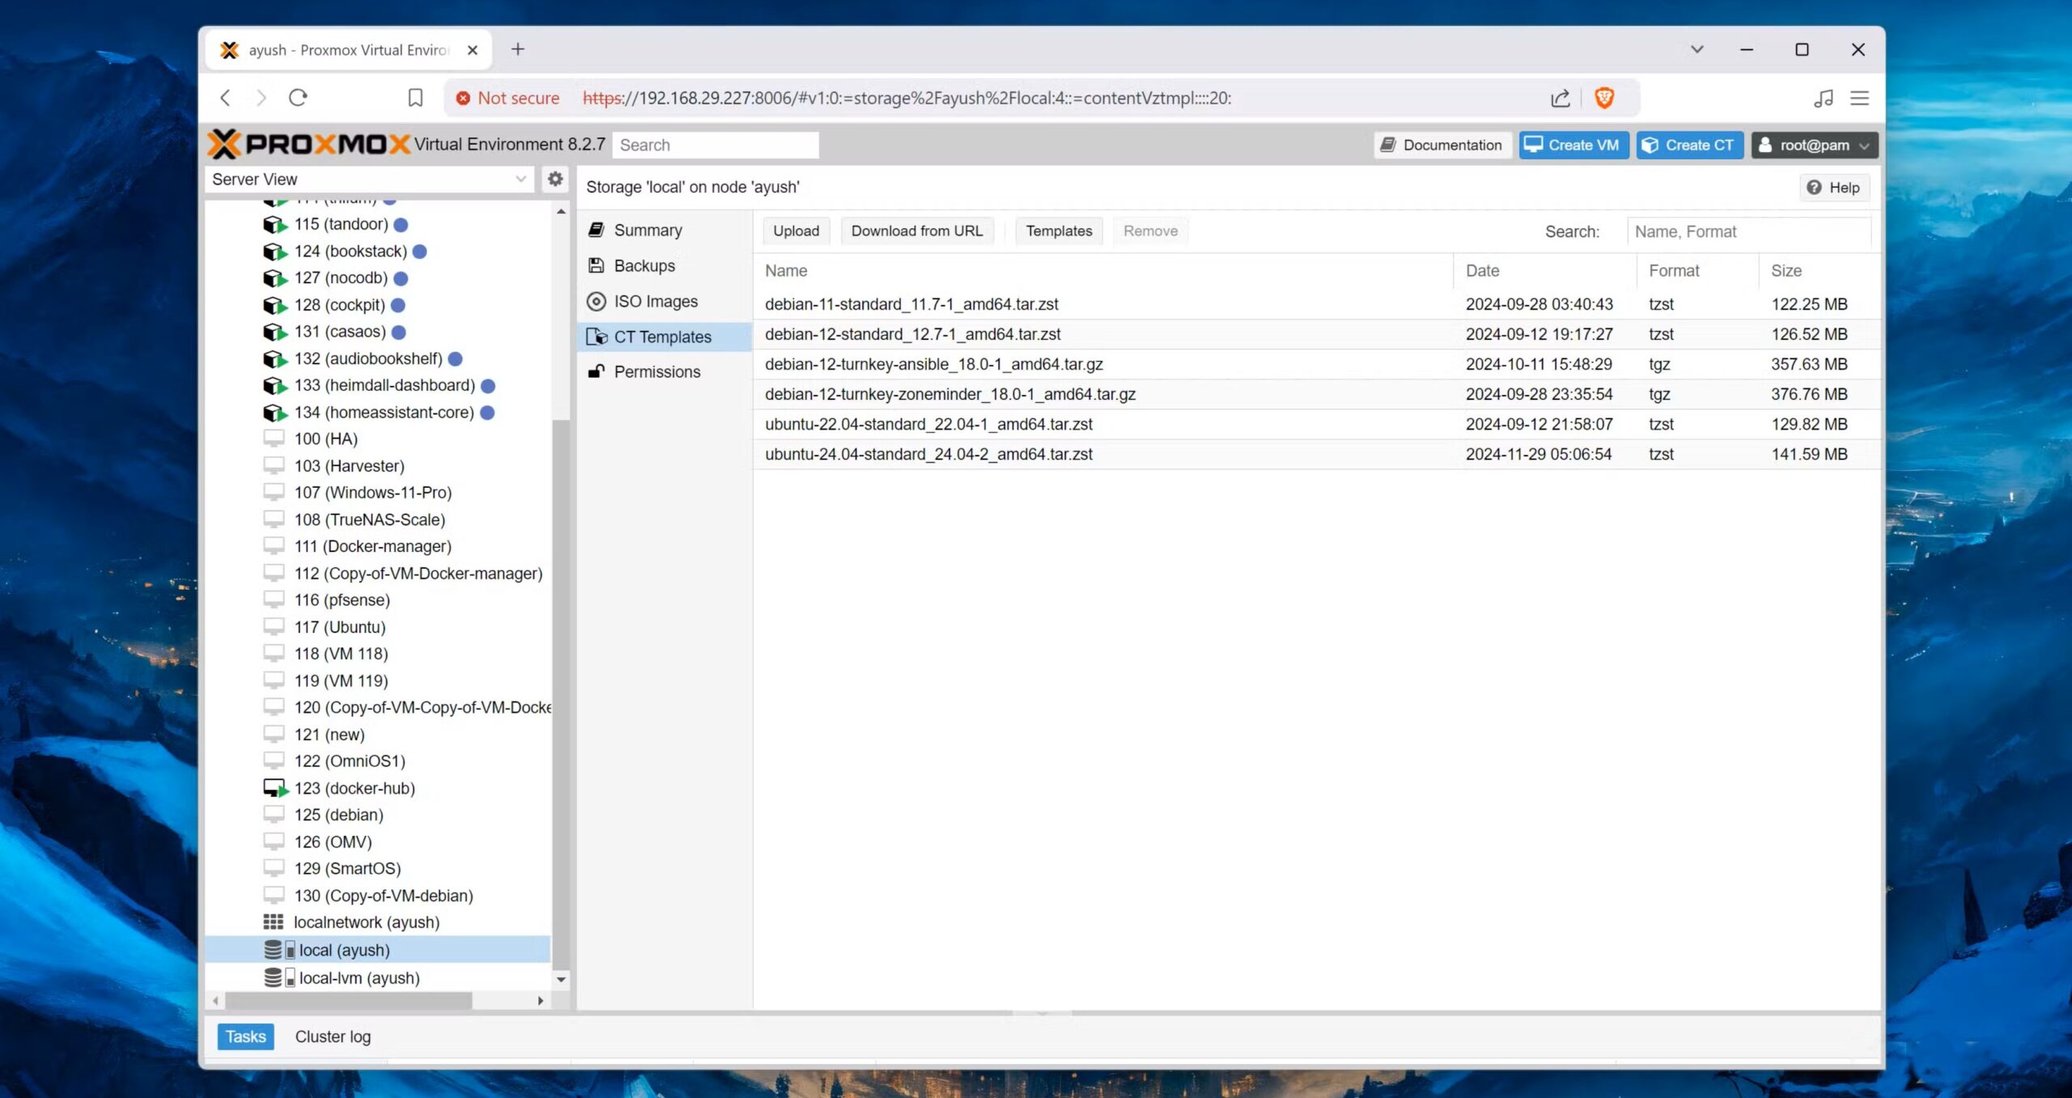The height and width of the screenshot is (1098, 2072).
Task: Open the ISO Images section
Action: pyautogui.click(x=655, y=301)
